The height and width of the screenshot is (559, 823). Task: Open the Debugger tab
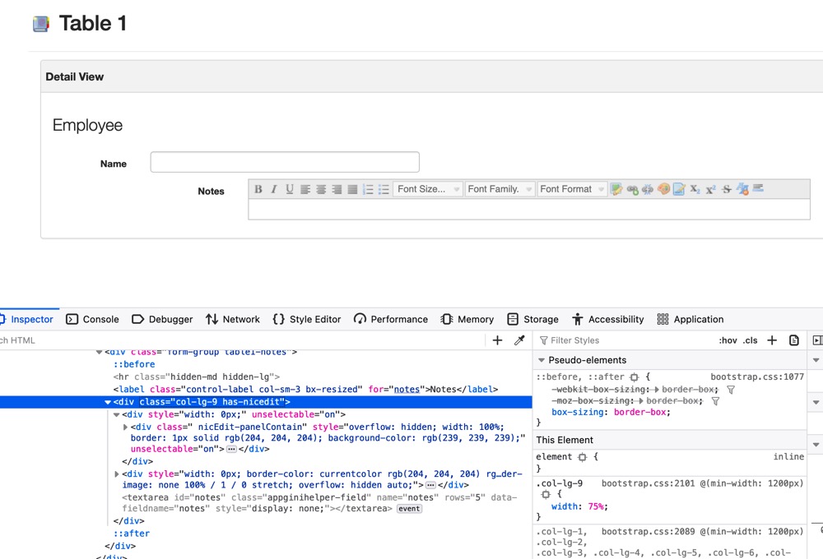(162, 319)
